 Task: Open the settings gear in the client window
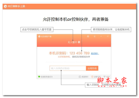(x=88, y=36)
